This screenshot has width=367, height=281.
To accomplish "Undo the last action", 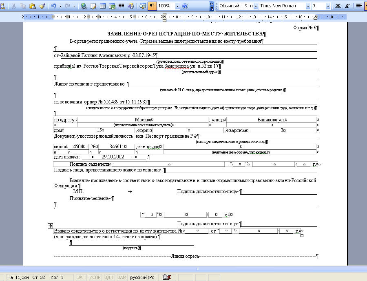I will (53, 6).
